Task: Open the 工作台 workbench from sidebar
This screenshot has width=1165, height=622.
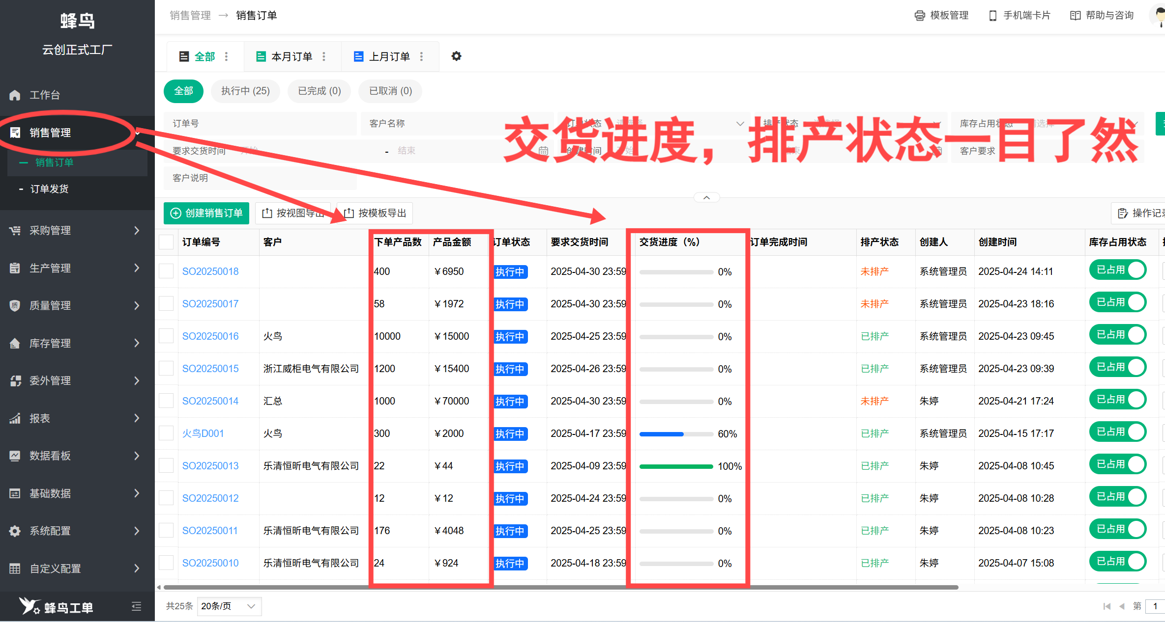Action: point(45,95)
